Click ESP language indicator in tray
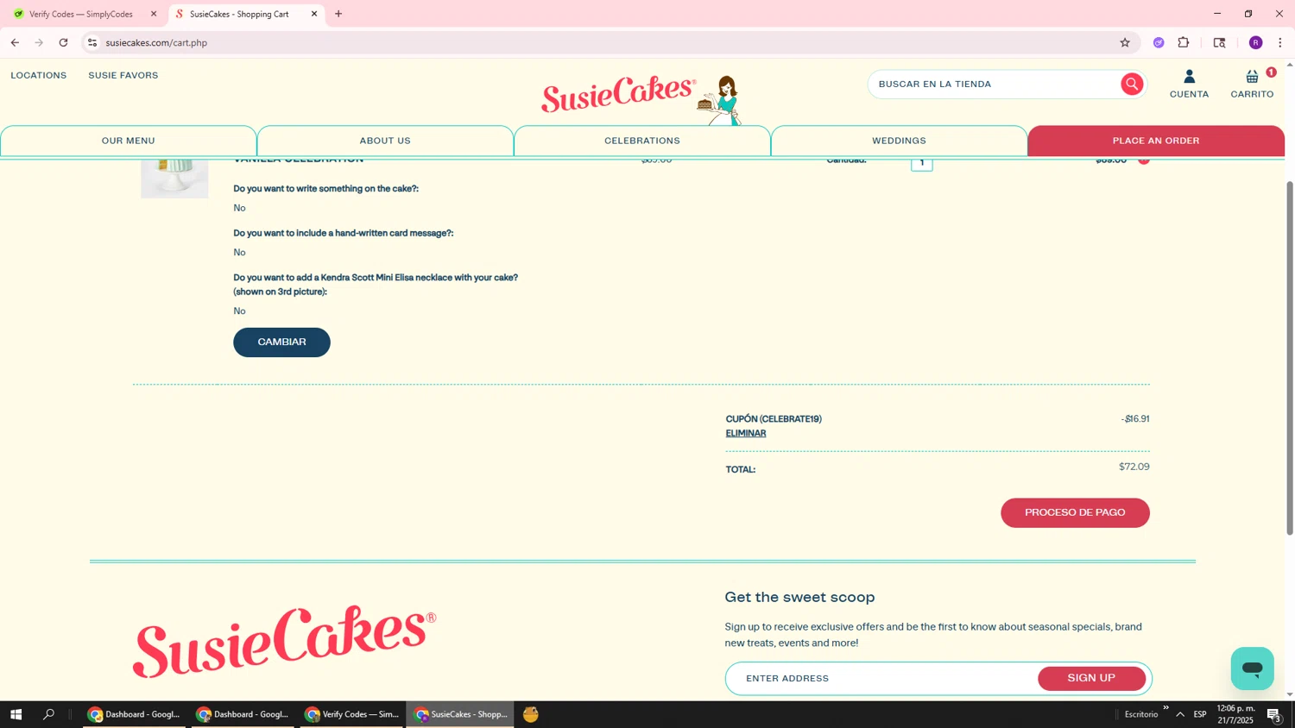Screen dimensions: 1295x728 (x=1200, y=714)
